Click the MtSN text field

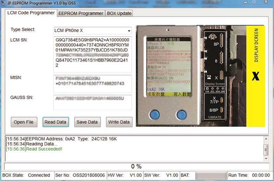point(92,84)
